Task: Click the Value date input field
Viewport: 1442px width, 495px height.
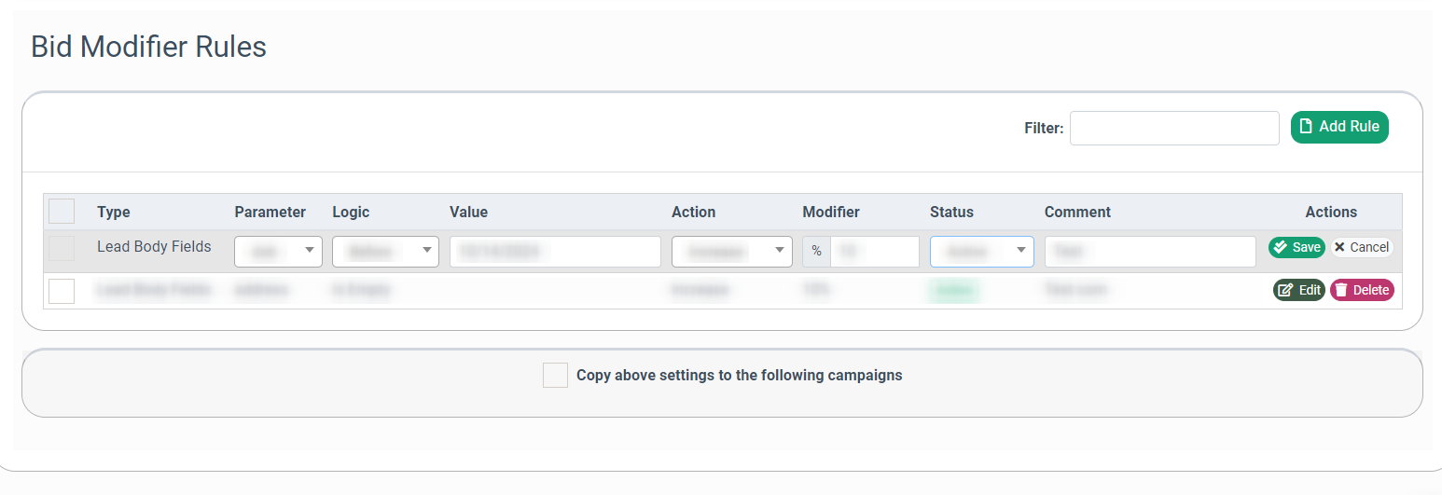Action: 555,251
